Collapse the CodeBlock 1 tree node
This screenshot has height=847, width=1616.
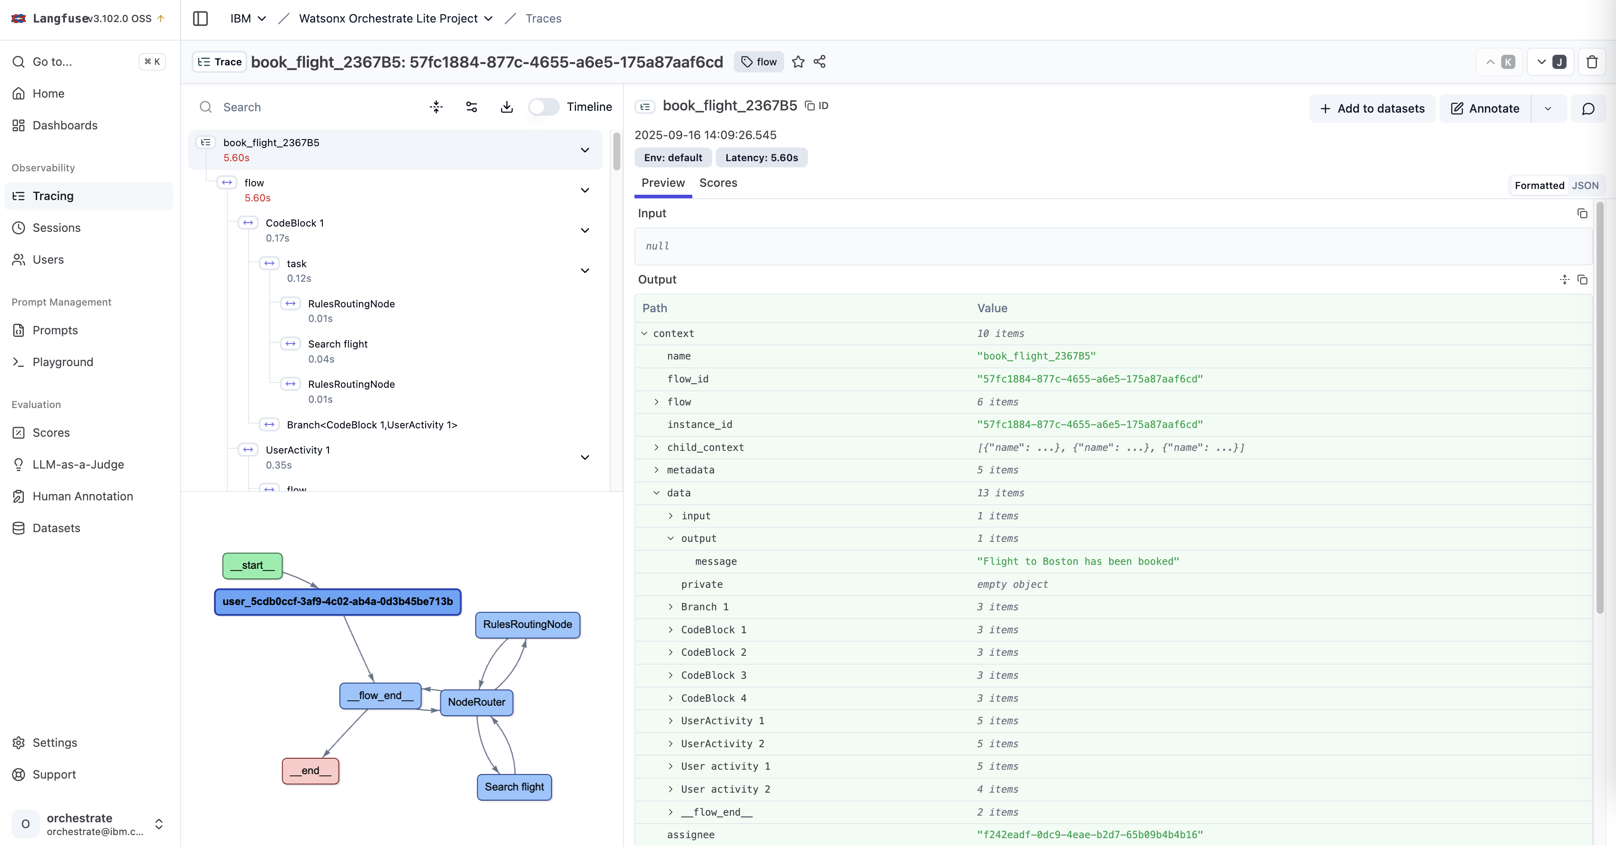point(585,230)
